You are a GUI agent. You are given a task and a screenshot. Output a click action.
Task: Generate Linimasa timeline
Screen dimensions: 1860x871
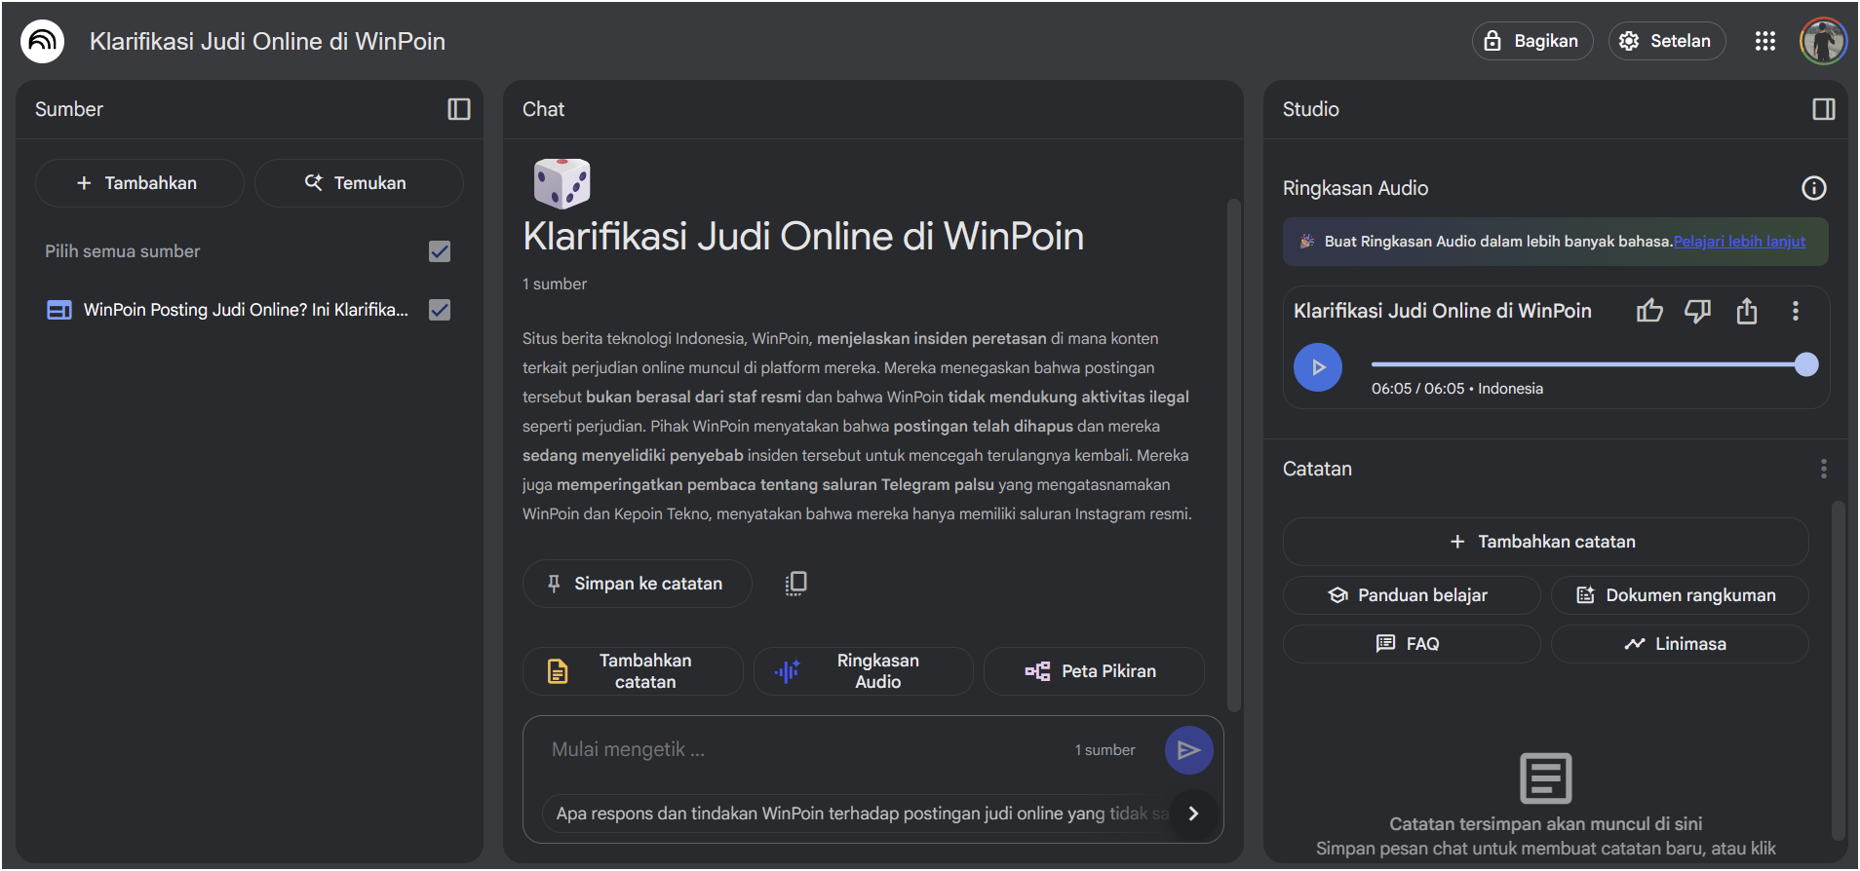point(1680,644)
